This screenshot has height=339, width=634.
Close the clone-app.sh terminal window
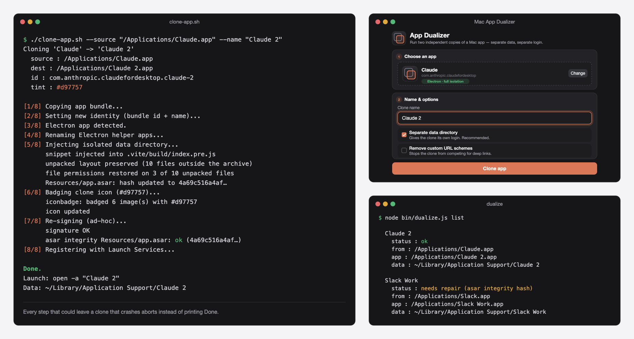click(x=23, y=22)
